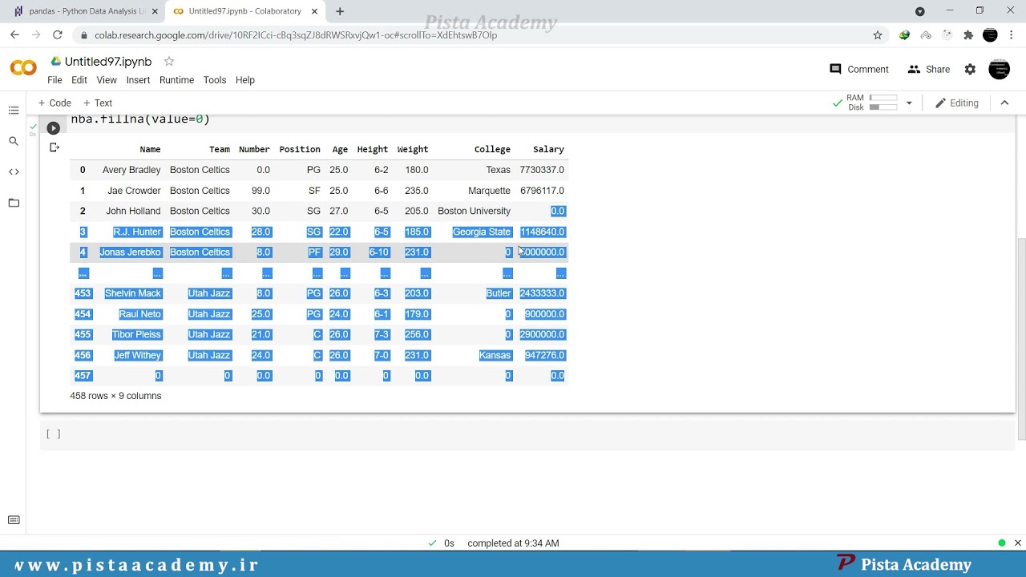Screen dimensions: 1026x577
Task: Collapse the Colab header with chevron
Action: tap(1004, 103)
